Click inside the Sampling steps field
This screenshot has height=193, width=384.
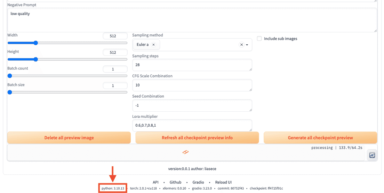coord(192,65)
